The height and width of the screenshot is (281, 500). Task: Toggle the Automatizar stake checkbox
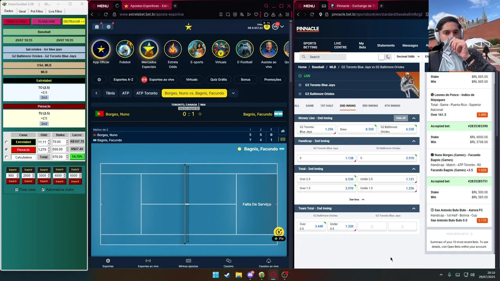[43, 190]
